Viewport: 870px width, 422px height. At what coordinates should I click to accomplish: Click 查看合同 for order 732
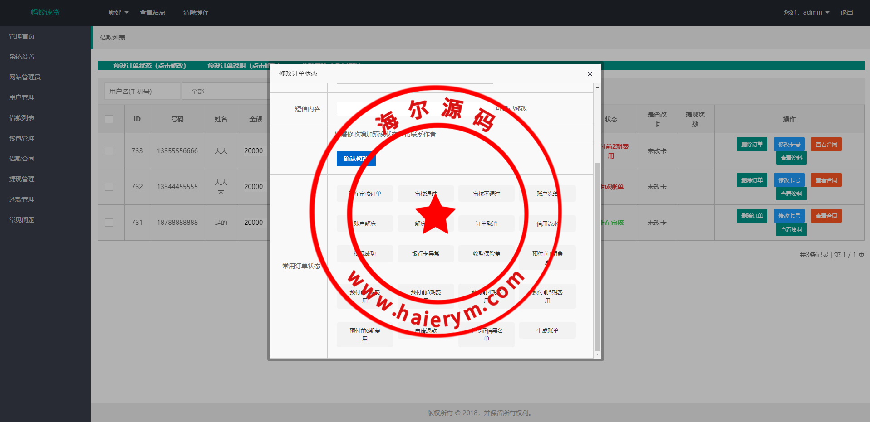pos(826,180)
